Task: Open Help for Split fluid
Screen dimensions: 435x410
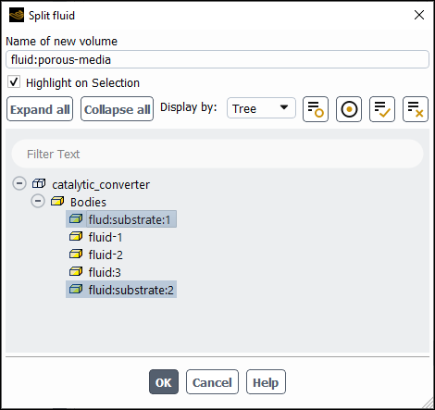Action: point(266,382)
